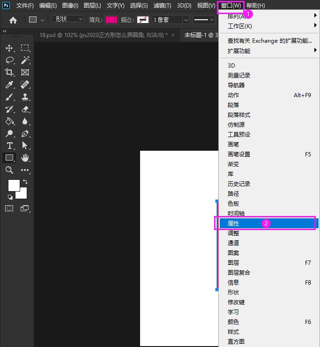Open the 图像(I) menu
Image resolution: width=320 pixels, height=347 pixels.
tap(70, 5)
